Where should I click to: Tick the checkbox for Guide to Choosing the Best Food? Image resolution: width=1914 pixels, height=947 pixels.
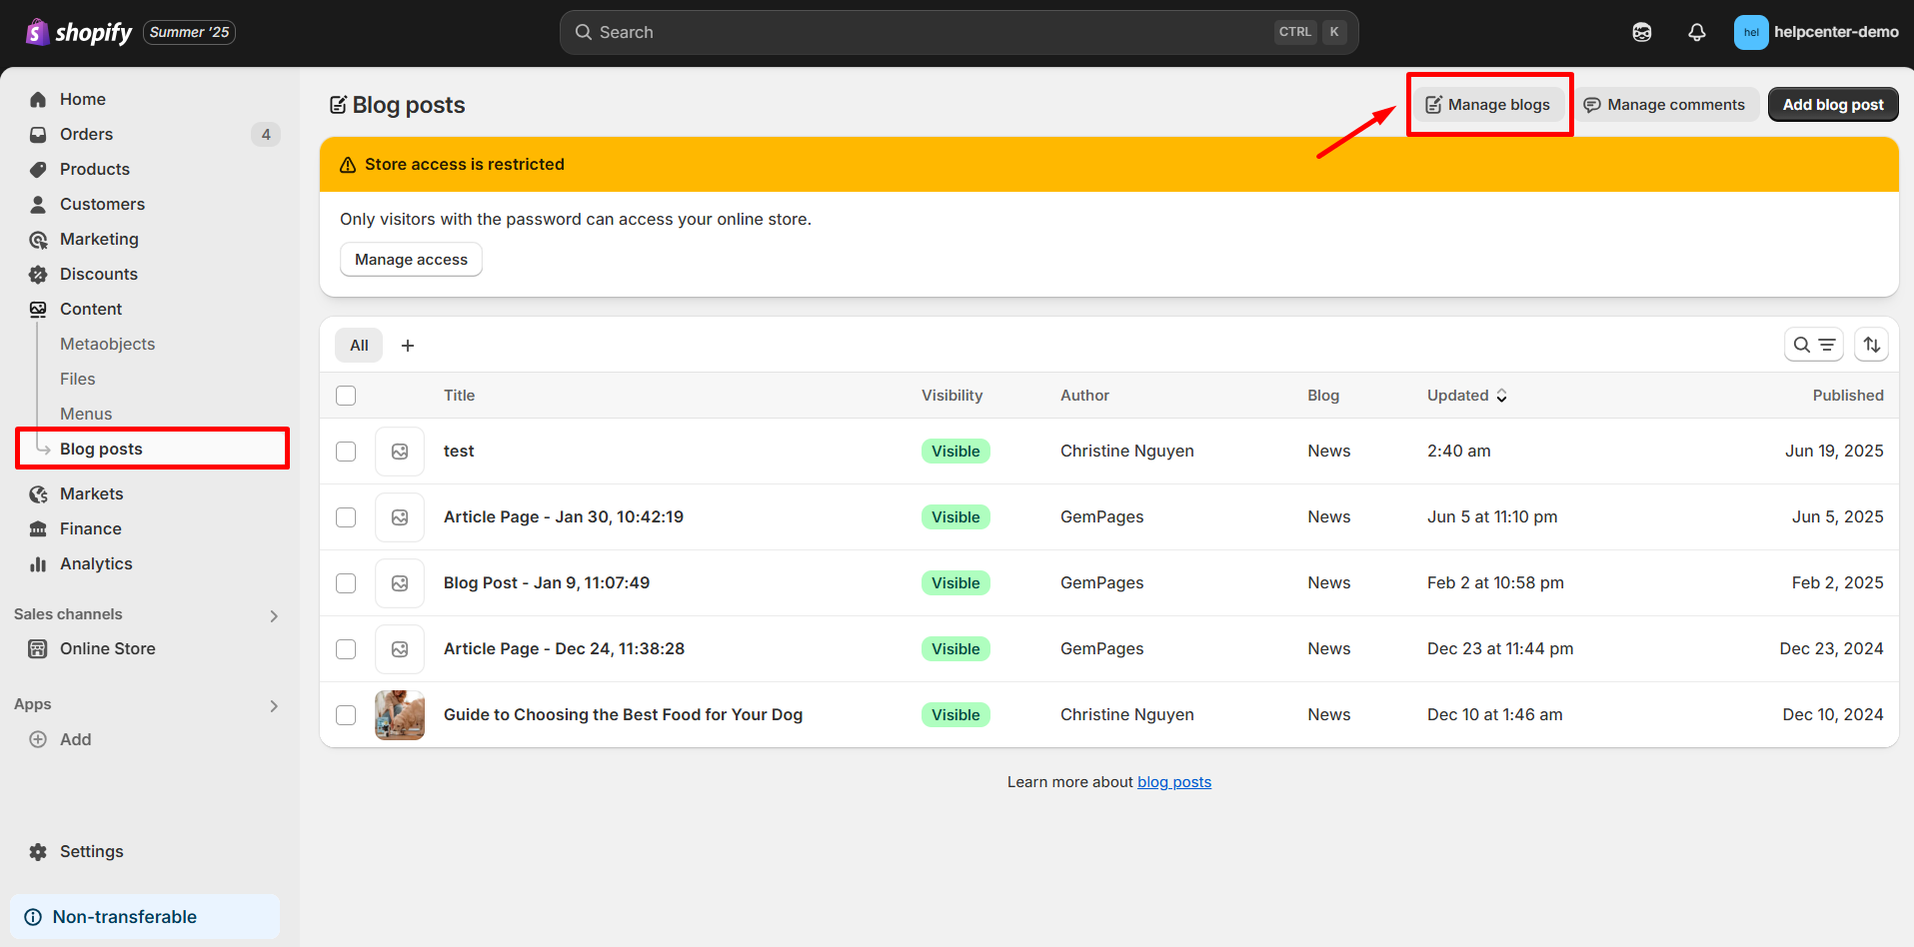coord(346,715)
